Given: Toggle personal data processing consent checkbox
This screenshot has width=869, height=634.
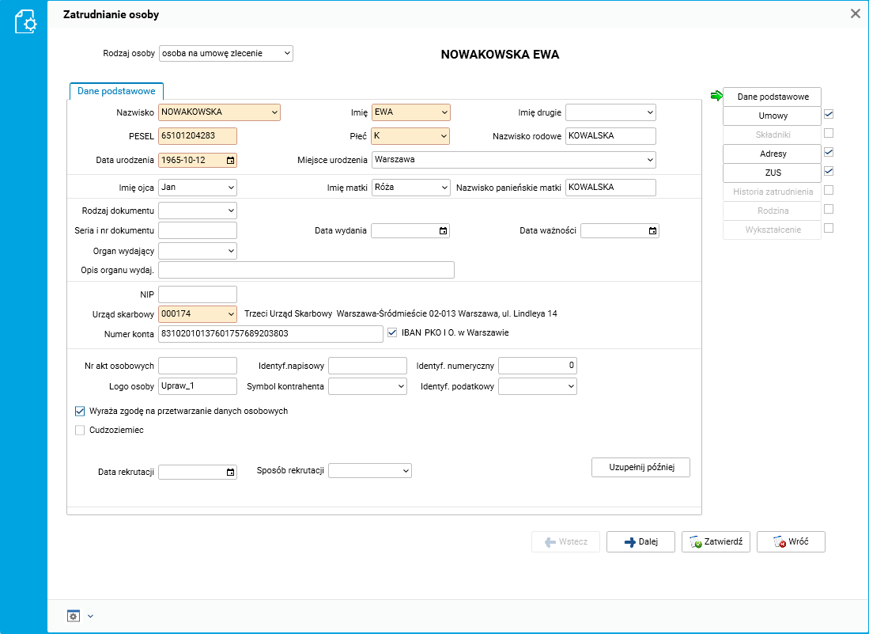Looking at the screenshot, I should [80, 412].
